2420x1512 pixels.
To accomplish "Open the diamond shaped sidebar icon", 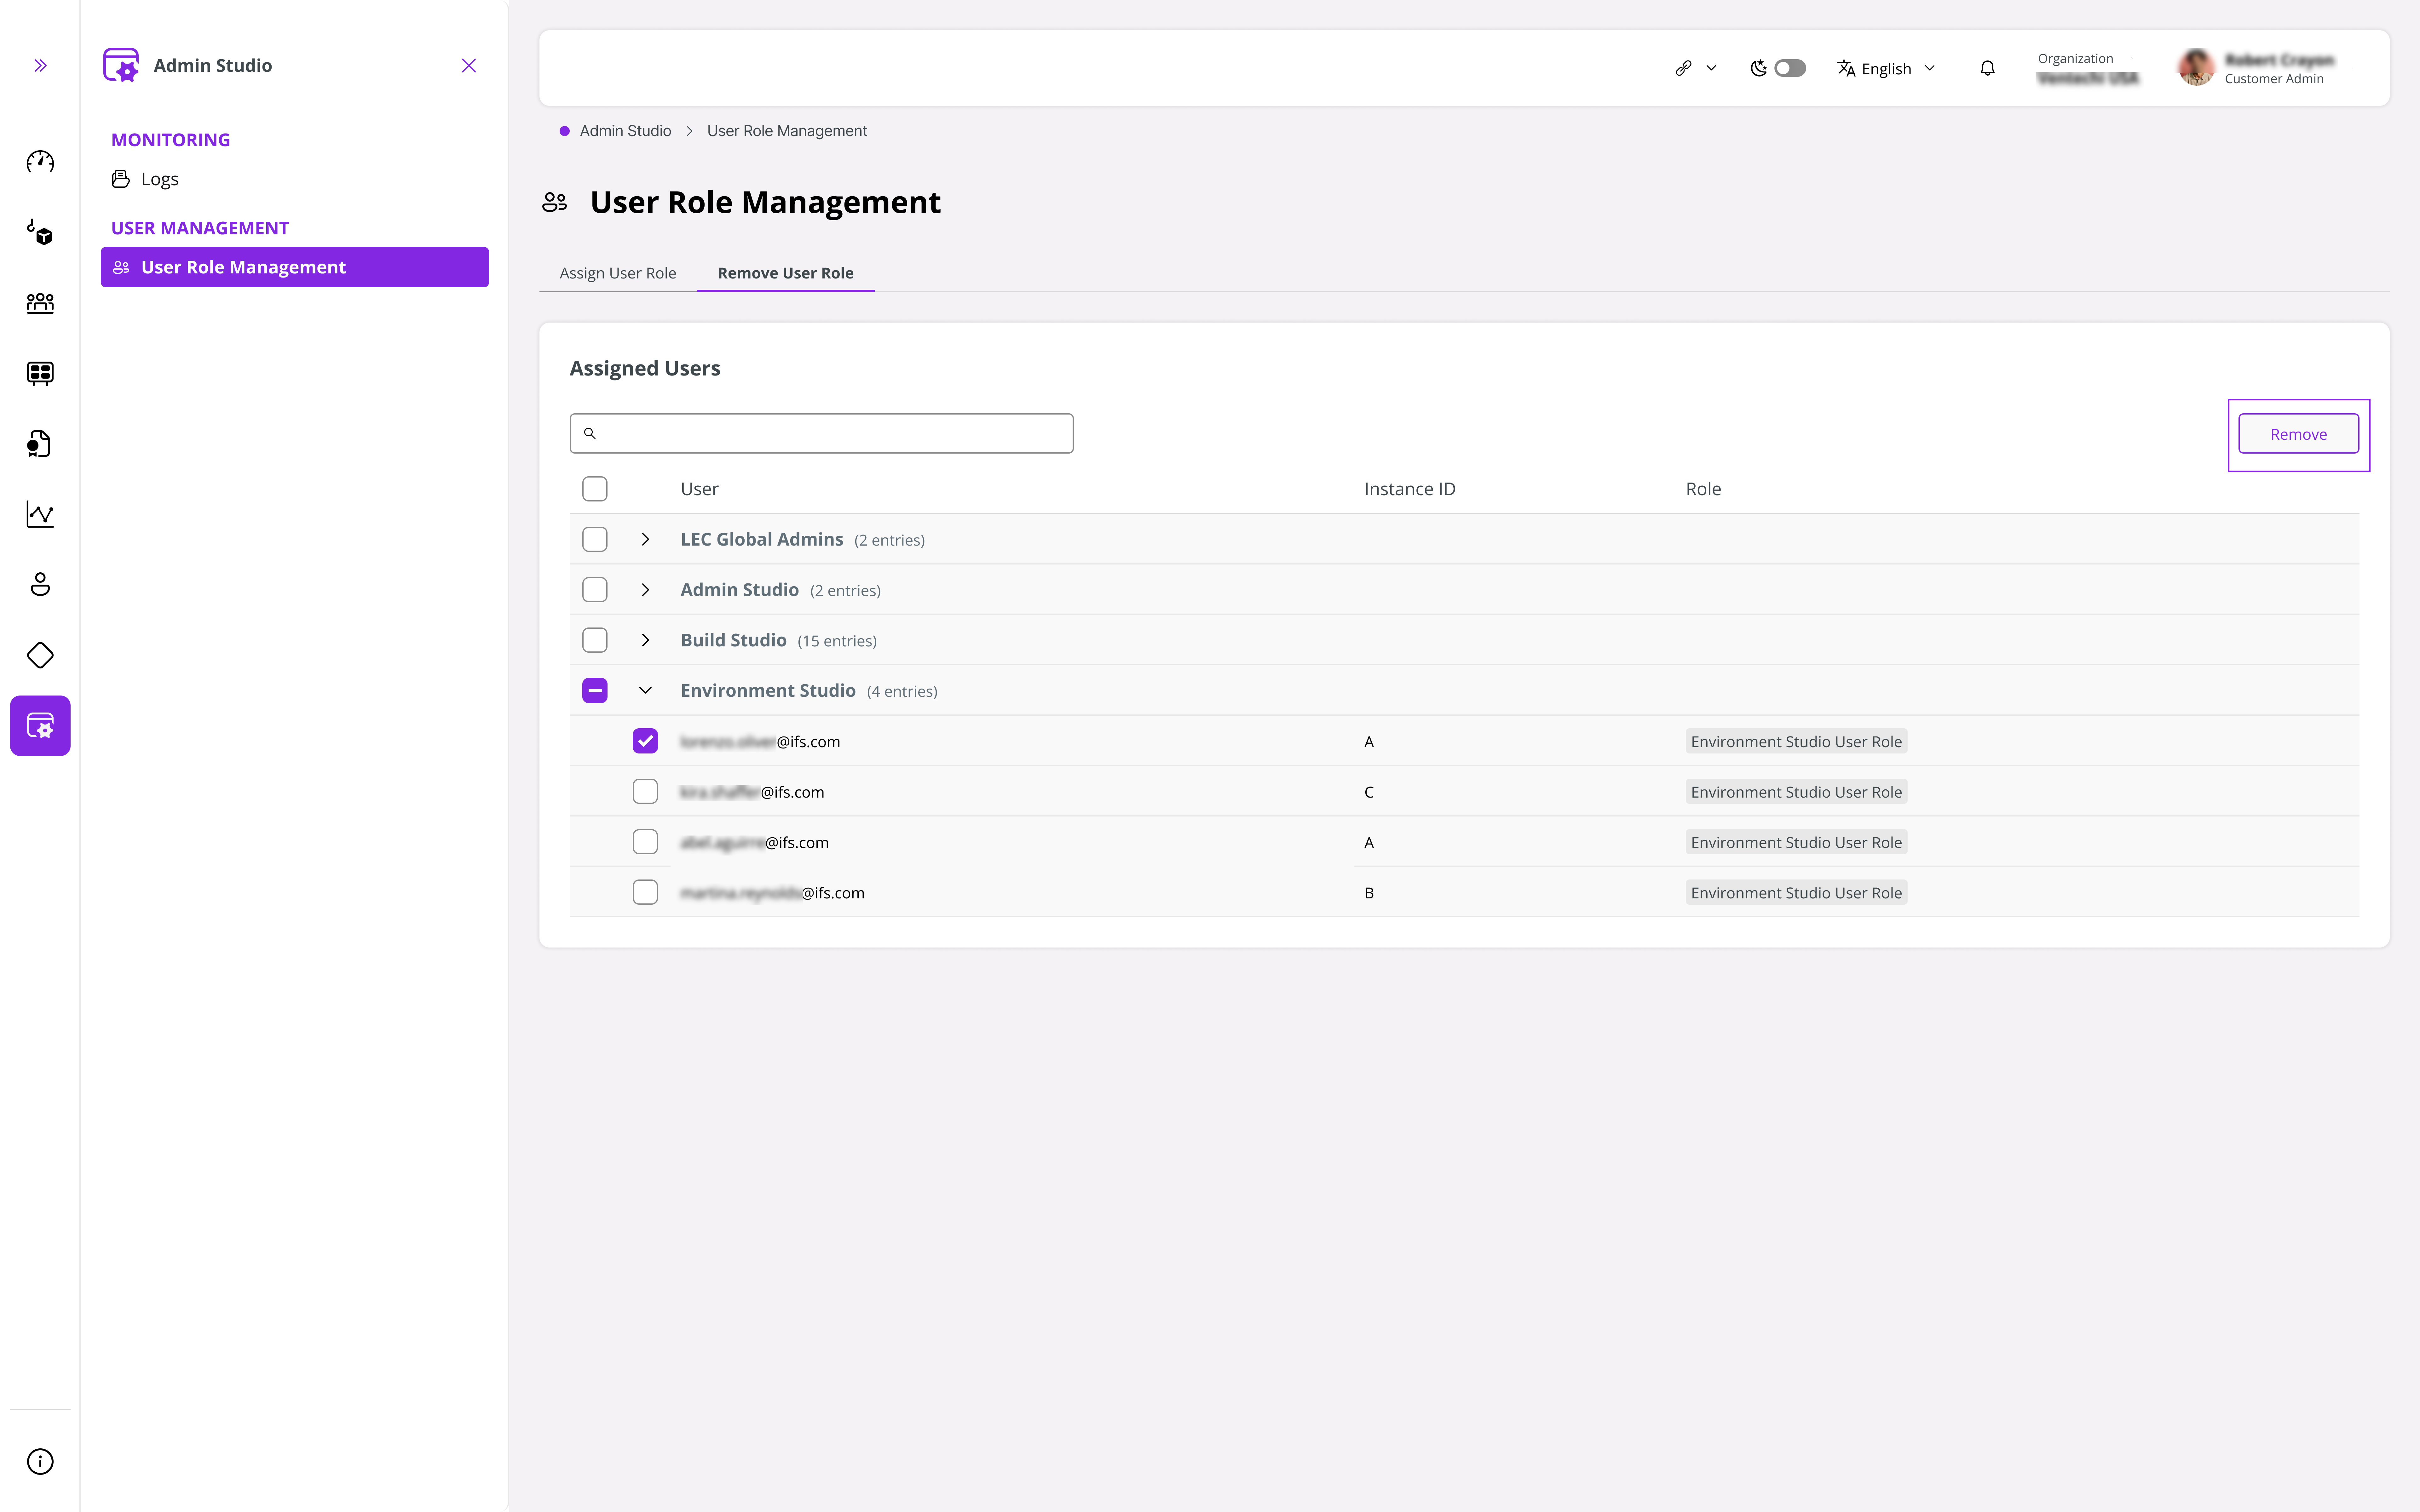I will click(40, 655).
